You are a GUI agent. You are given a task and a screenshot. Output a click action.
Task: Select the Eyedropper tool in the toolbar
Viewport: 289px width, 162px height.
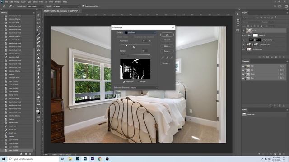point(38,34)
